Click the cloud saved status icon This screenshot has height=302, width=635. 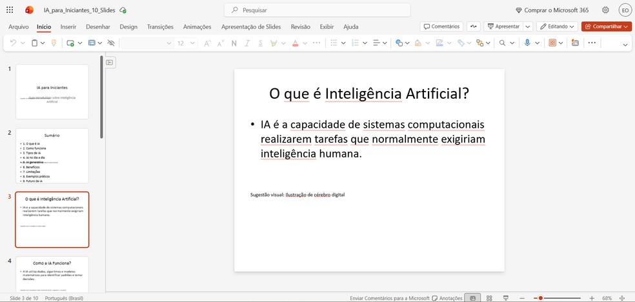pos(123,10)
